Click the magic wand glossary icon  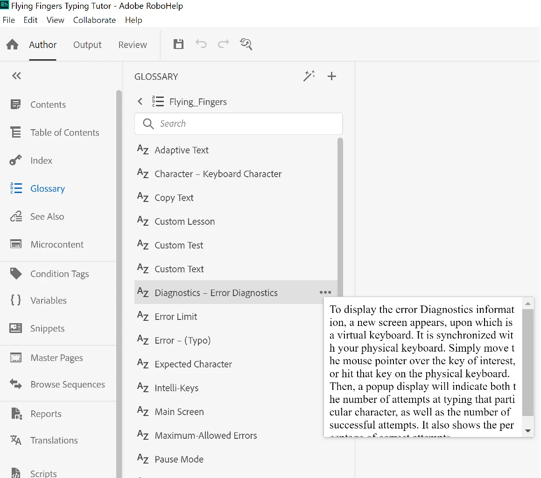pyautogui.click(x=309, y=76)
